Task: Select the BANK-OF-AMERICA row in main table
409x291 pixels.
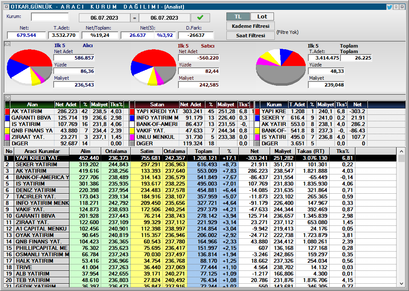Action: pyautogui.click(x=200, y=177)
